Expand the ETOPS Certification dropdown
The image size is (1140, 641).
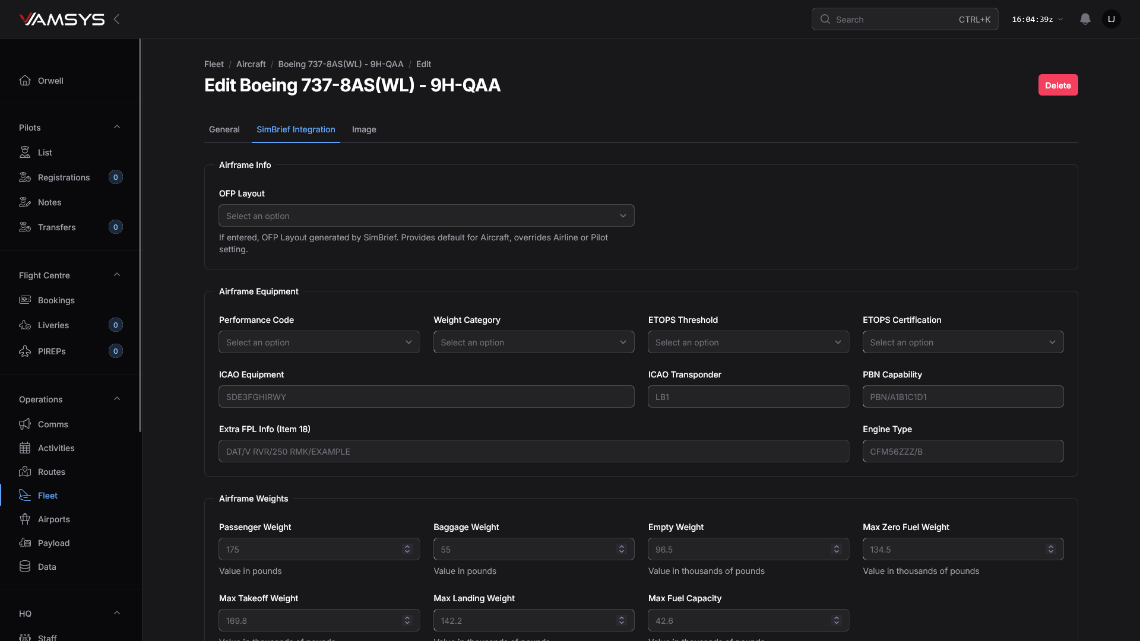[962, 342]
